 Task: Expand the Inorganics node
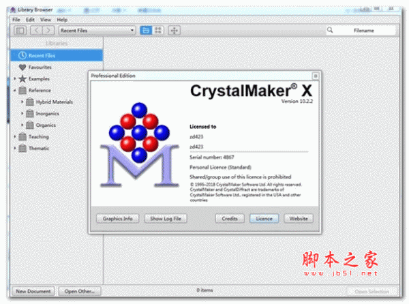(x=22, y=113)
